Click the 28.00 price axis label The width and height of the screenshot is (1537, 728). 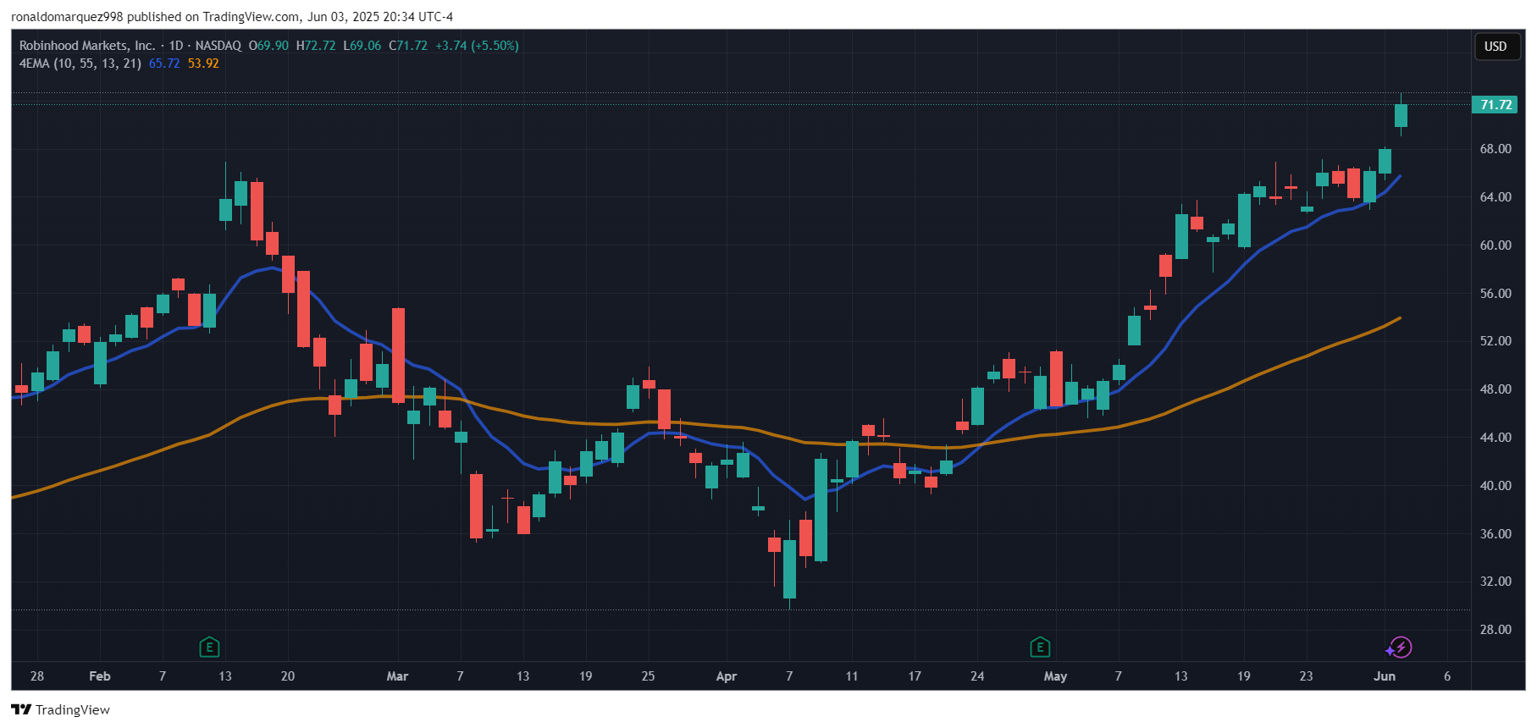click(1496, 630)
